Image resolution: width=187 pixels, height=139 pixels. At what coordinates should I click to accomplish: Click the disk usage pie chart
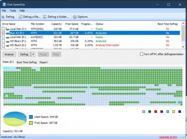point(15,119)
